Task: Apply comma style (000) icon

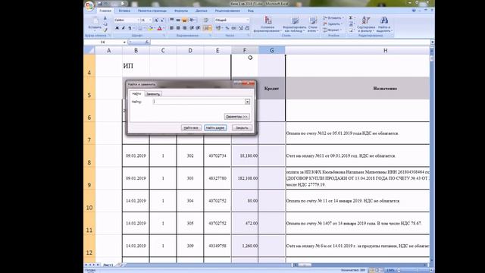Action: point(233,28)
